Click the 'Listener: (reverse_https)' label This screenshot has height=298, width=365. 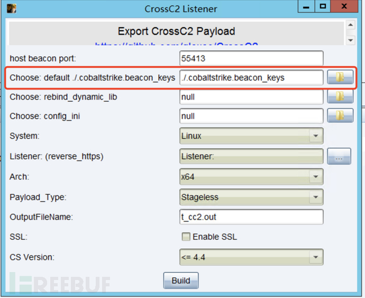click(x=56, y=156)
